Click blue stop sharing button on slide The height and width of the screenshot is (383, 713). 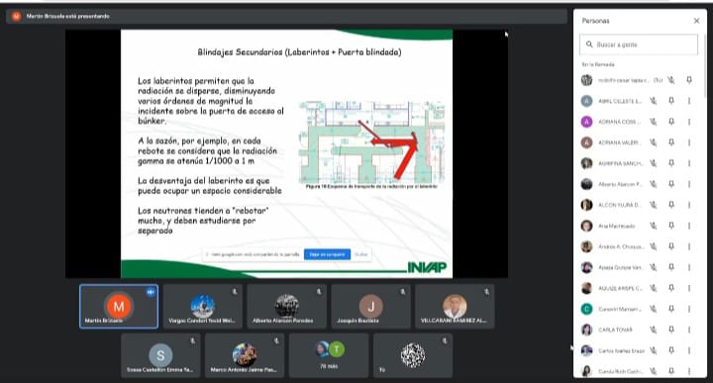tap(327, 254)
